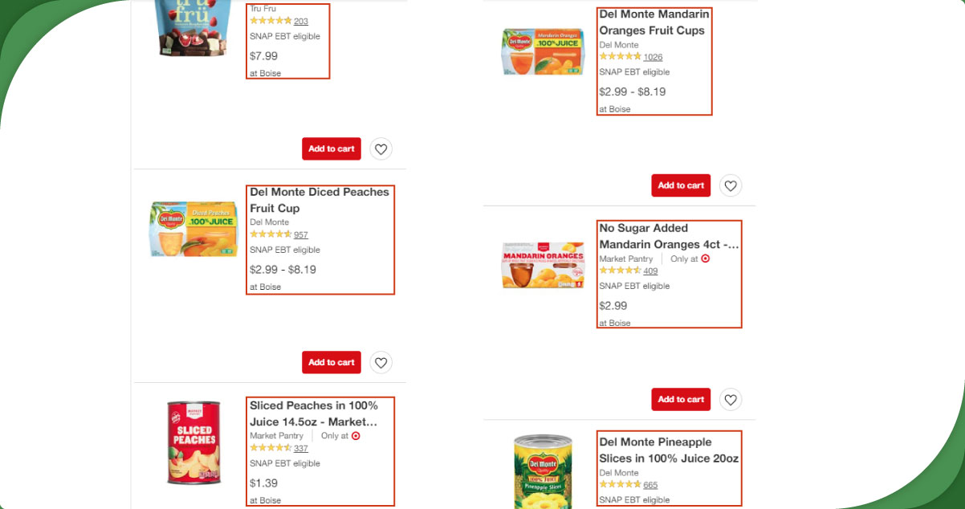Click Sliced Peaches can product image
The image size is (965, 509).
193,443
